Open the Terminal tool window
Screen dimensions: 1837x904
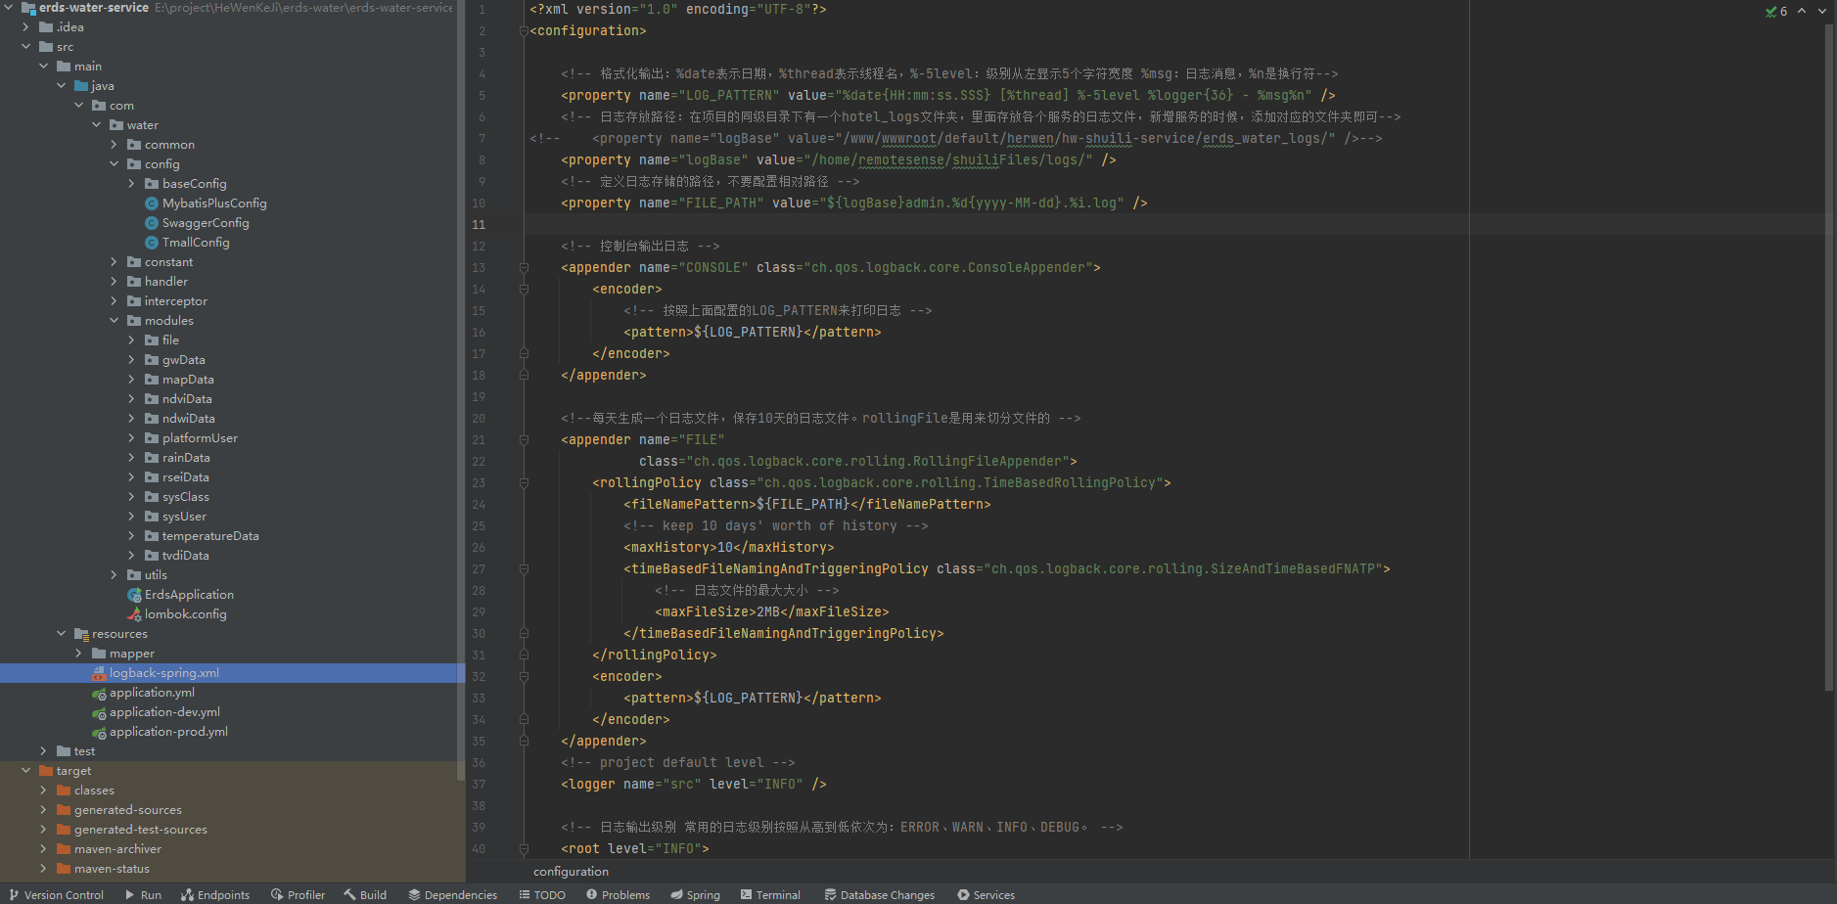[x=770, y=894]
